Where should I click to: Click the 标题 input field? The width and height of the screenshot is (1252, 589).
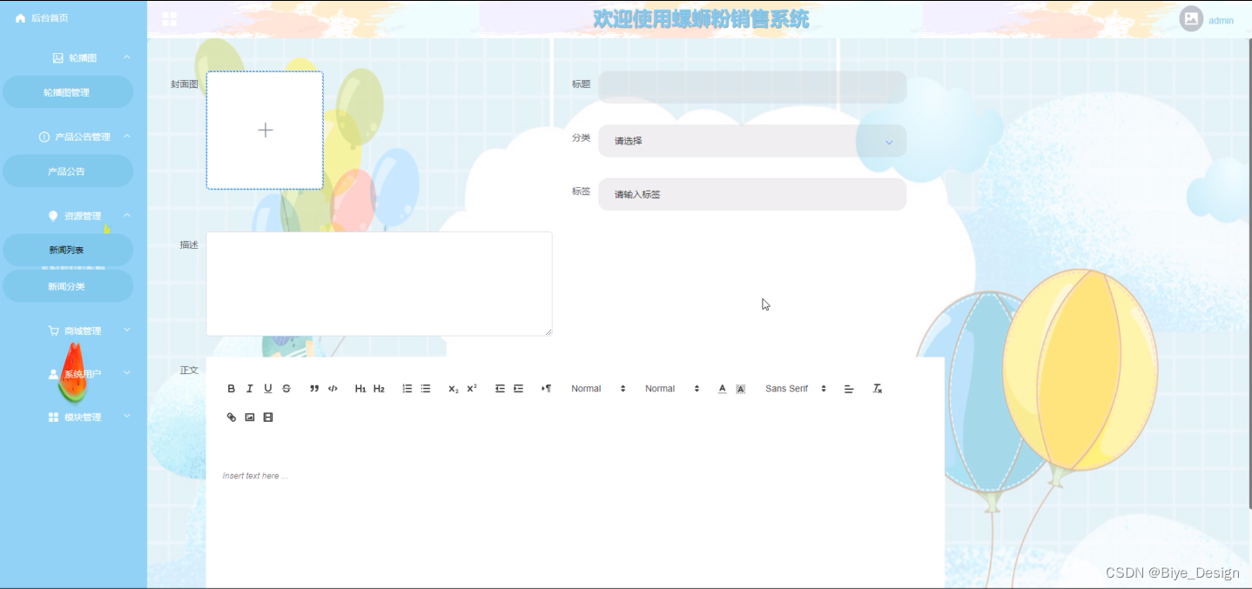[x=752, y=87]
